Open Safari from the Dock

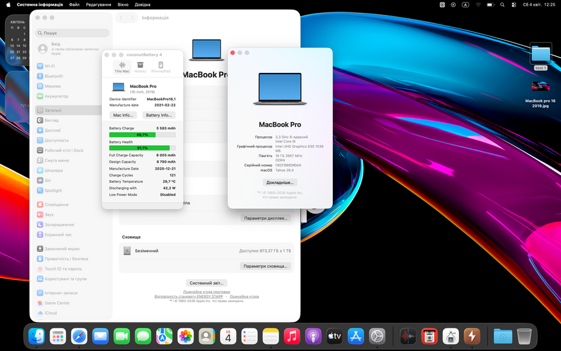point(79,336)
